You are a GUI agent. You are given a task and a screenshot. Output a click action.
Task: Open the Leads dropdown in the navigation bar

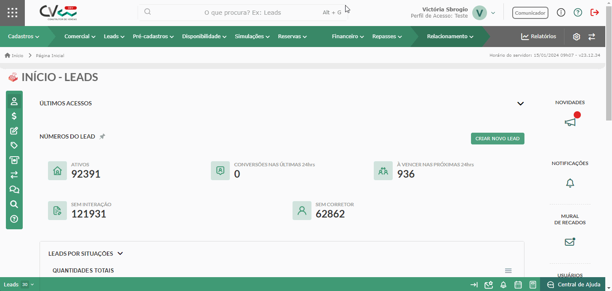114,37
